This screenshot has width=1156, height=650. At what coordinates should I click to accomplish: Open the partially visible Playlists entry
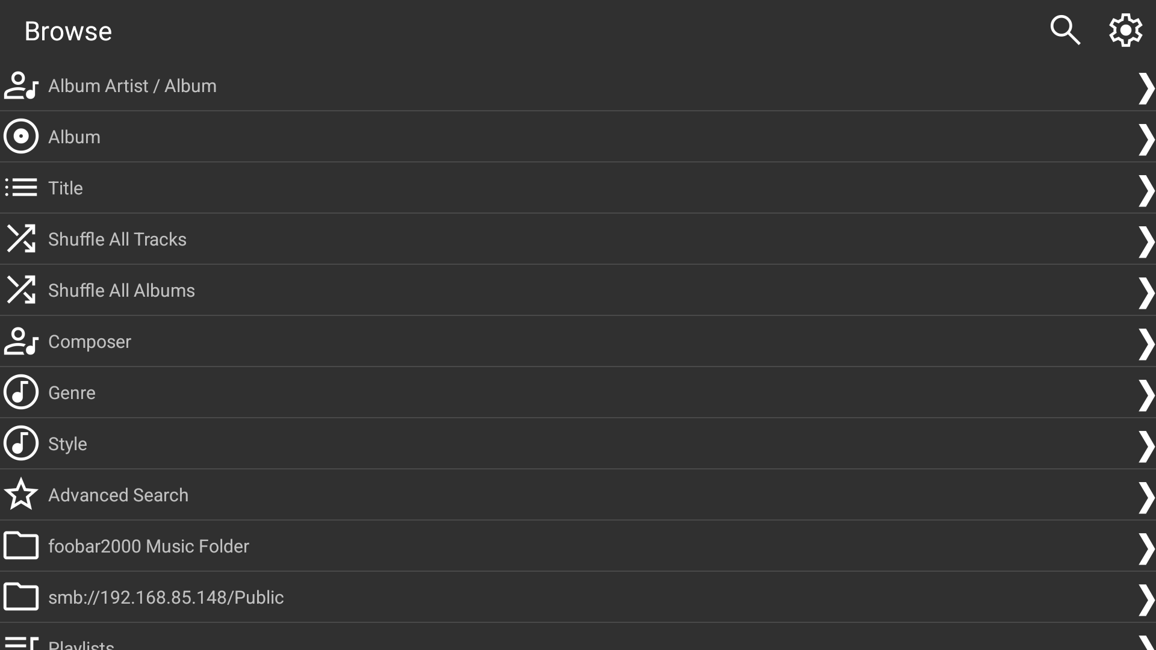click(x=81, y=644)
